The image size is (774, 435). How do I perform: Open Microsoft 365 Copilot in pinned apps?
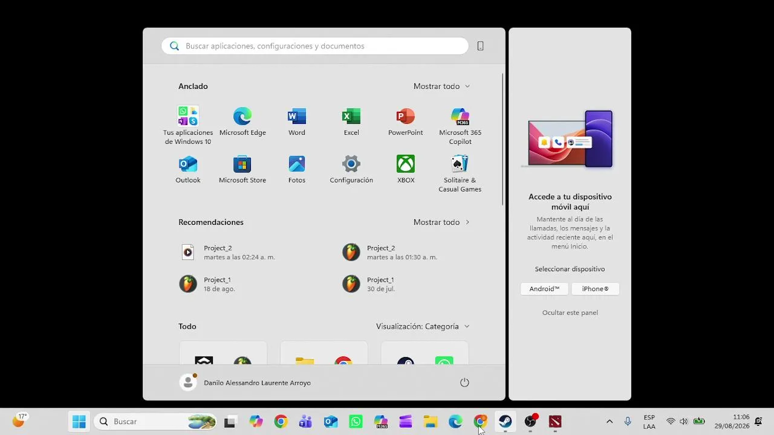tap(460, 126)
